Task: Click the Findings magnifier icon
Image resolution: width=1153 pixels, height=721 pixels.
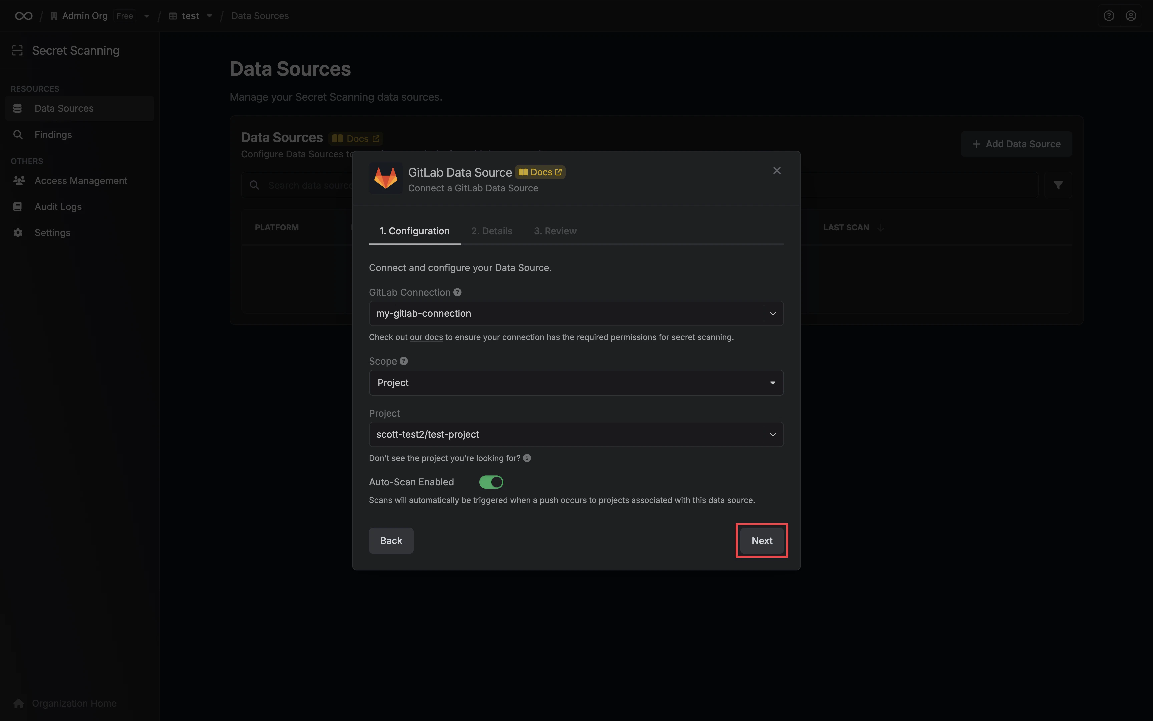Action: [18, 135]
